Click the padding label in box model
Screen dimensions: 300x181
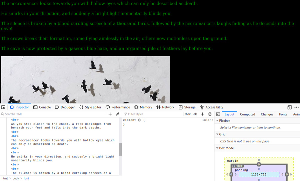(x=241, y=170)
